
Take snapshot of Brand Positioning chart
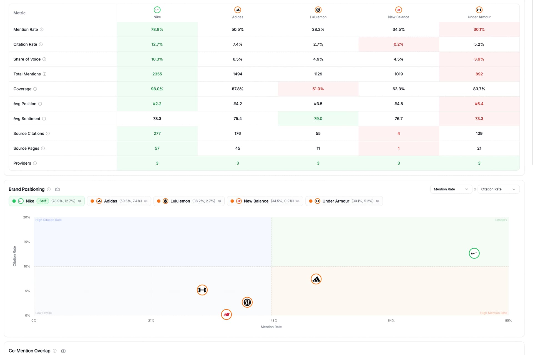point(57,189)
